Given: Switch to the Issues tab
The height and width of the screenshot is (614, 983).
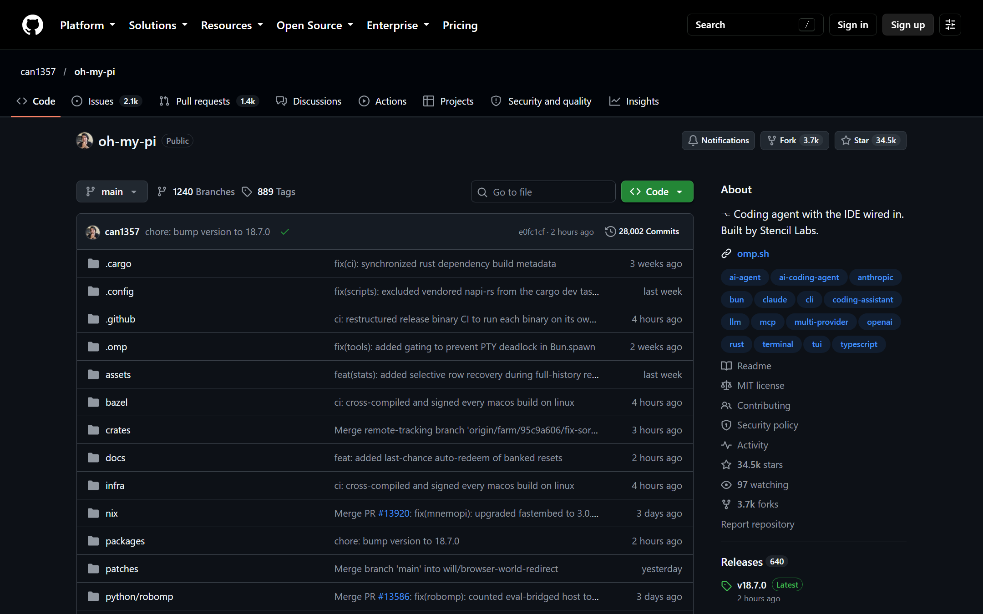Looking at the screenshot, I should click(x=106, y=101).
